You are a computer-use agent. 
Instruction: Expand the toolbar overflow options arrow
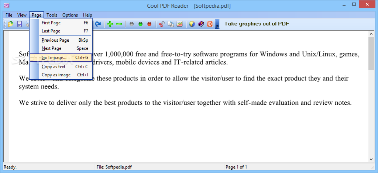[x=217, y=25]
